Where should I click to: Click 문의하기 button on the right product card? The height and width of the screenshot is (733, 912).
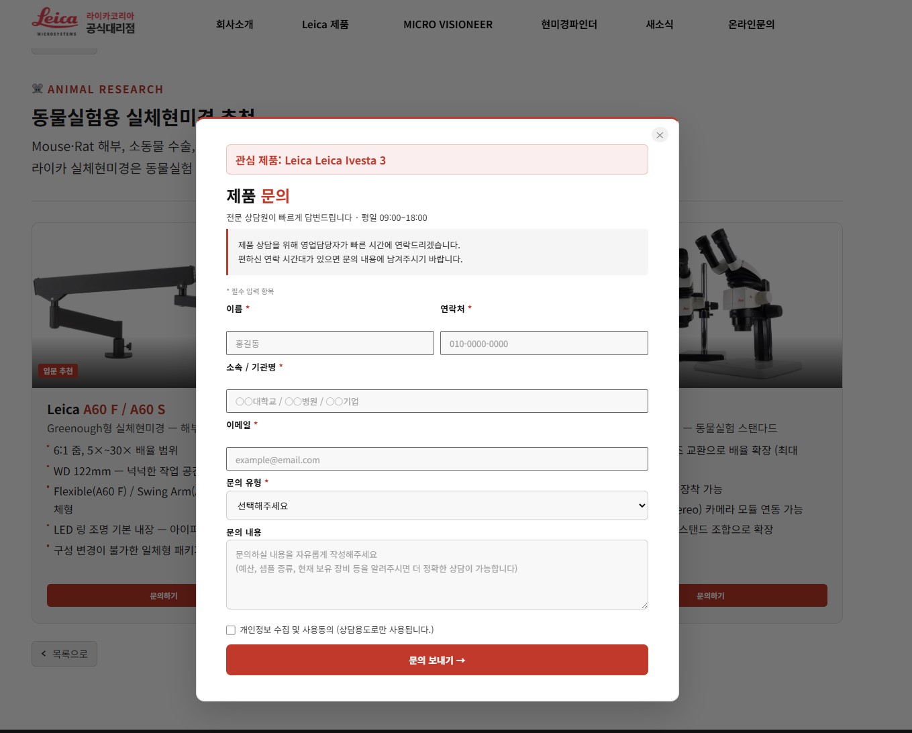pos(753,595)
